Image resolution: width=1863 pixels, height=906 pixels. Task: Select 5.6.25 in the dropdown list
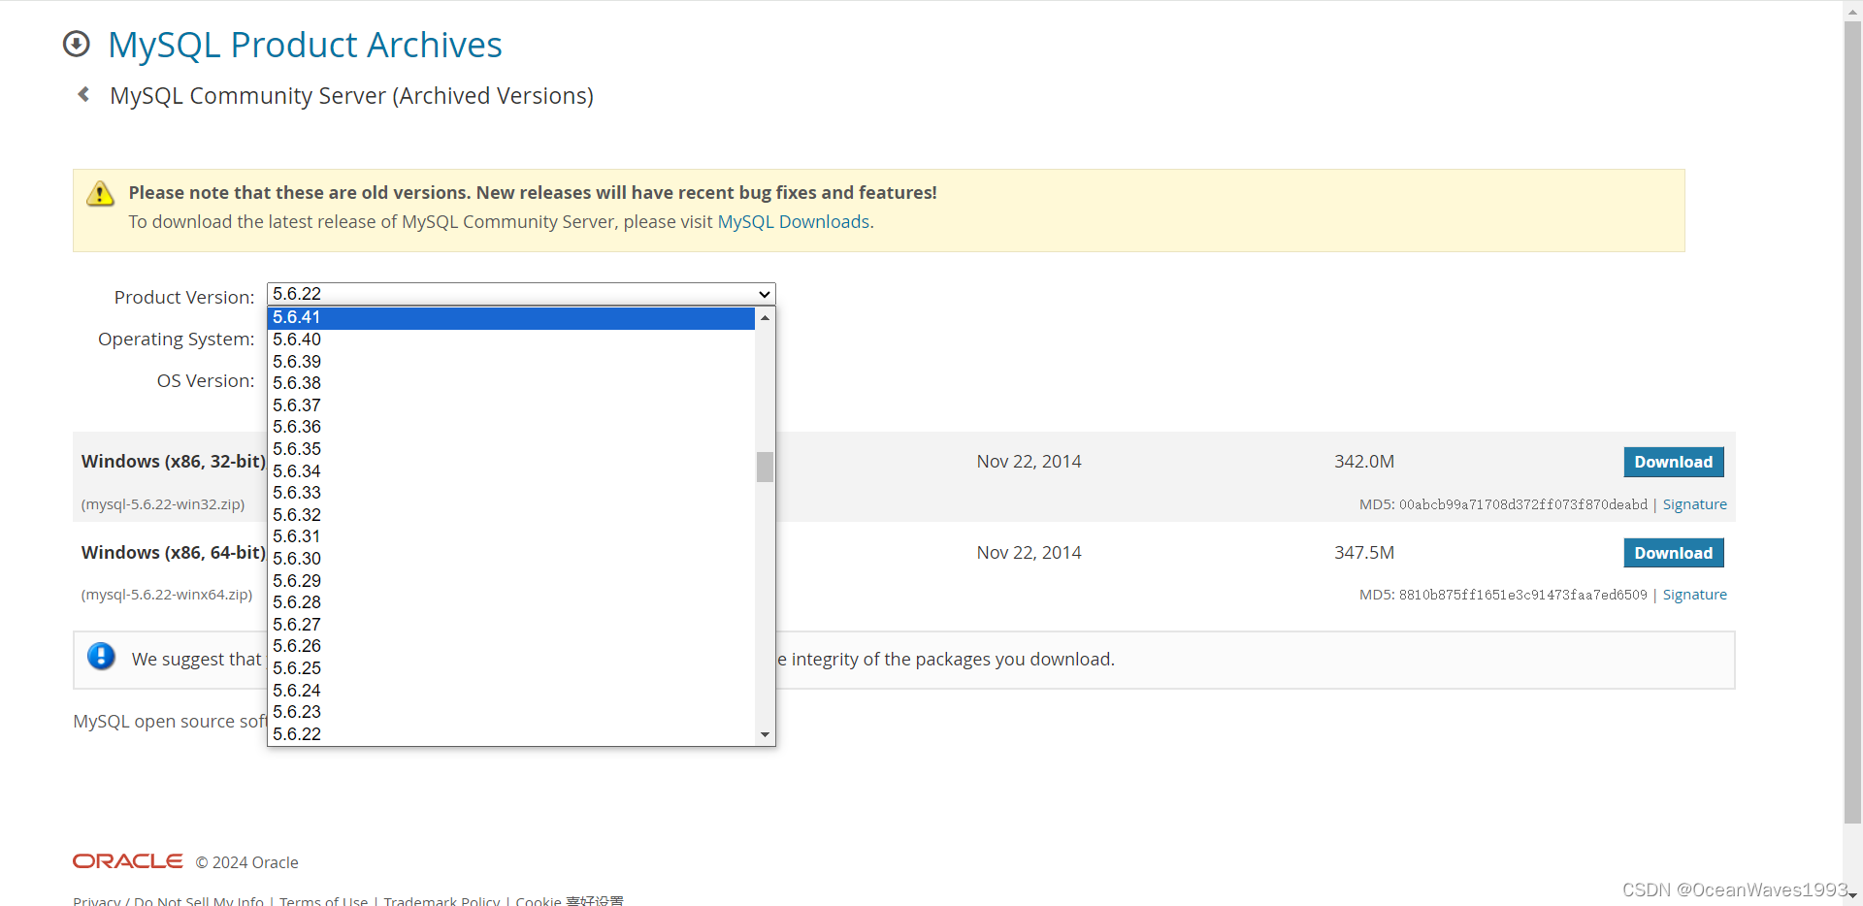(x=511, y=668)
